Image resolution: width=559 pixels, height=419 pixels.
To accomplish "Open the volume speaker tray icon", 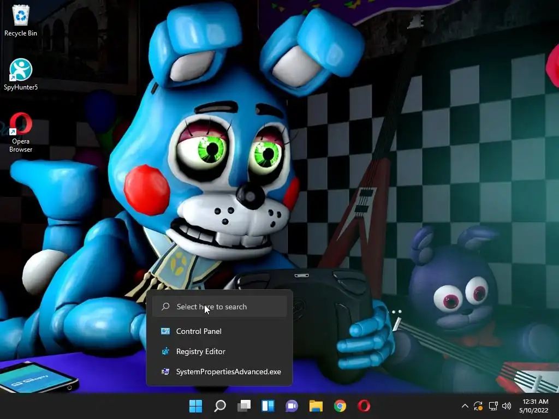I will click(x=507, y=406).
